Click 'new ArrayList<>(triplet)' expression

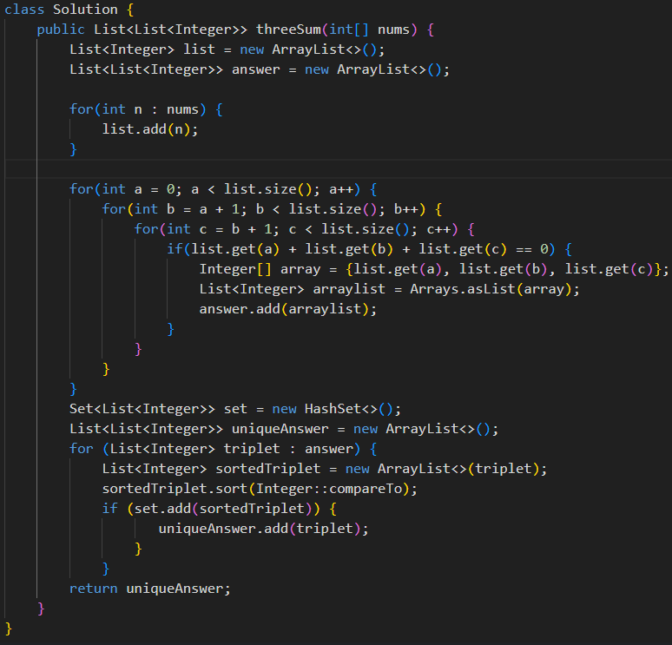coord(442,469)
